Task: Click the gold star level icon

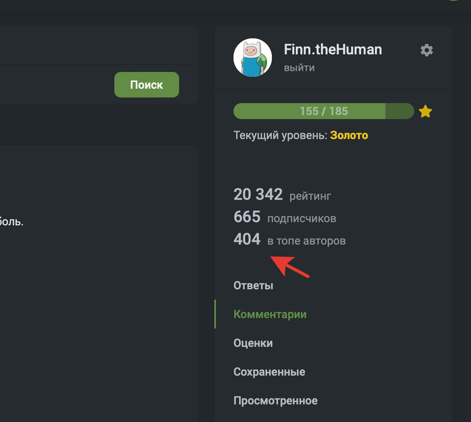Action: point(425,112)
